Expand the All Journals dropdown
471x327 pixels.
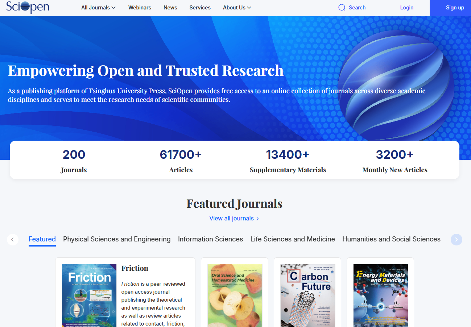coord(98,8)
